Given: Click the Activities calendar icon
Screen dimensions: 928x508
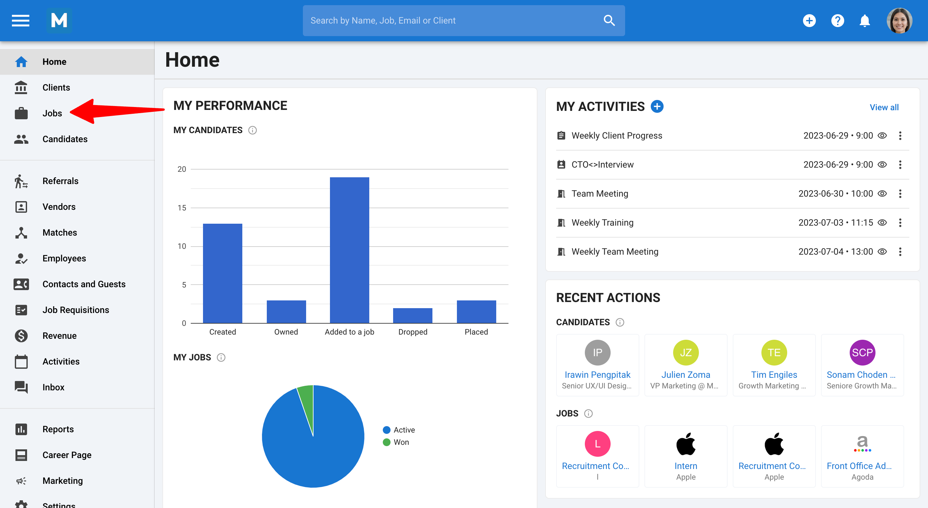Looking at the screenshot, I should (x=21, y=361).
